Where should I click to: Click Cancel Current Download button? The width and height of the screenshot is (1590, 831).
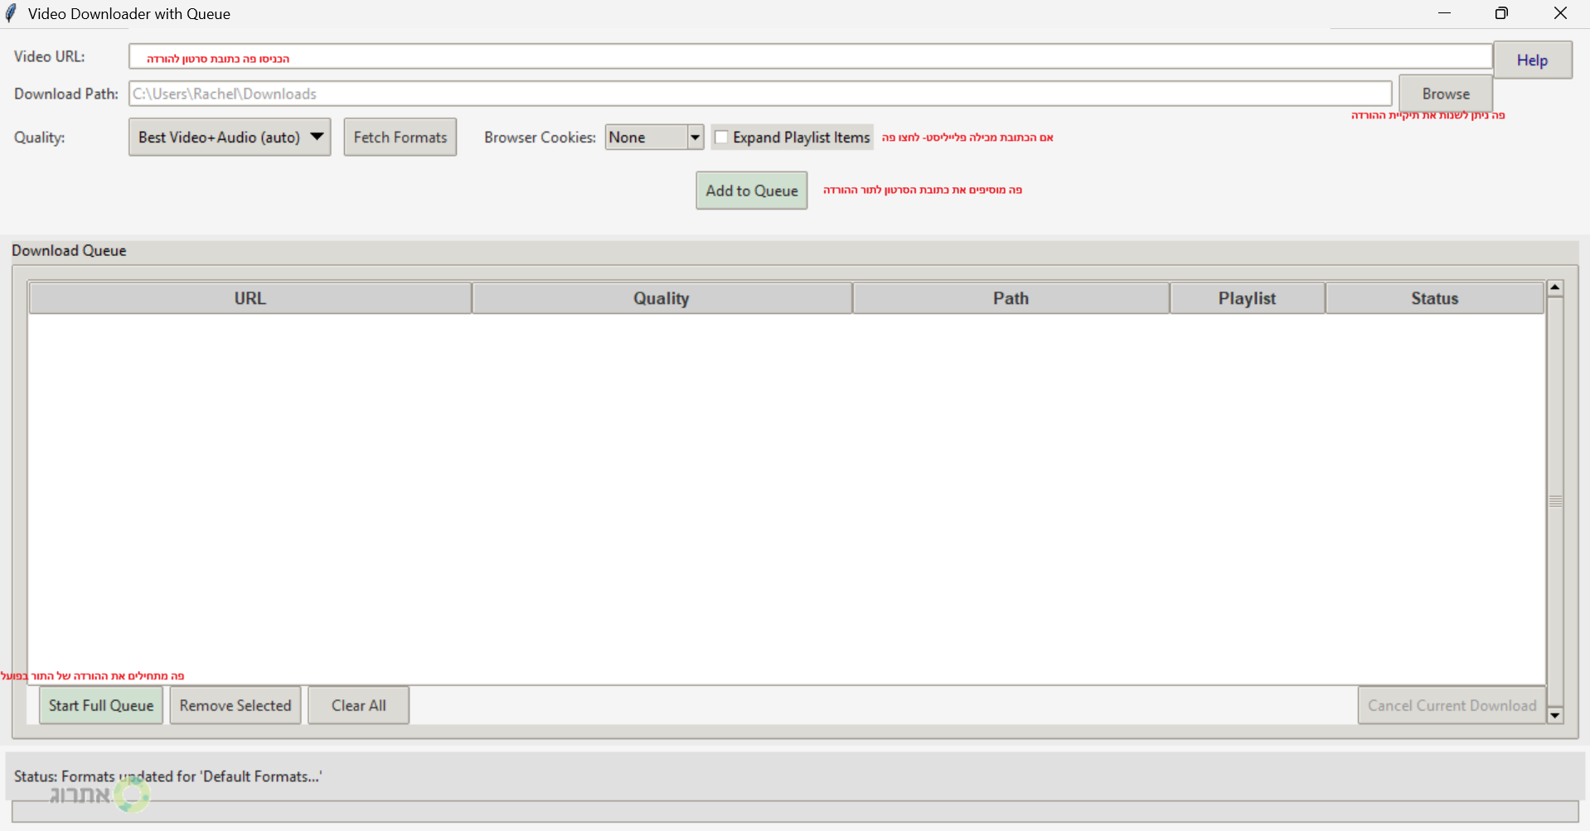[x=1452, y=706]
